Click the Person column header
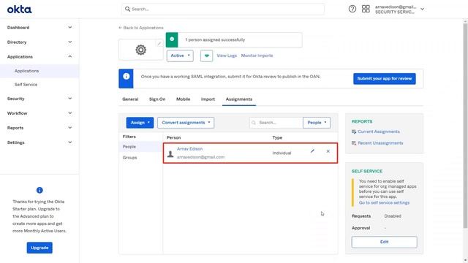Viewport: 468px width, 263px height. [x=173, y=138]
